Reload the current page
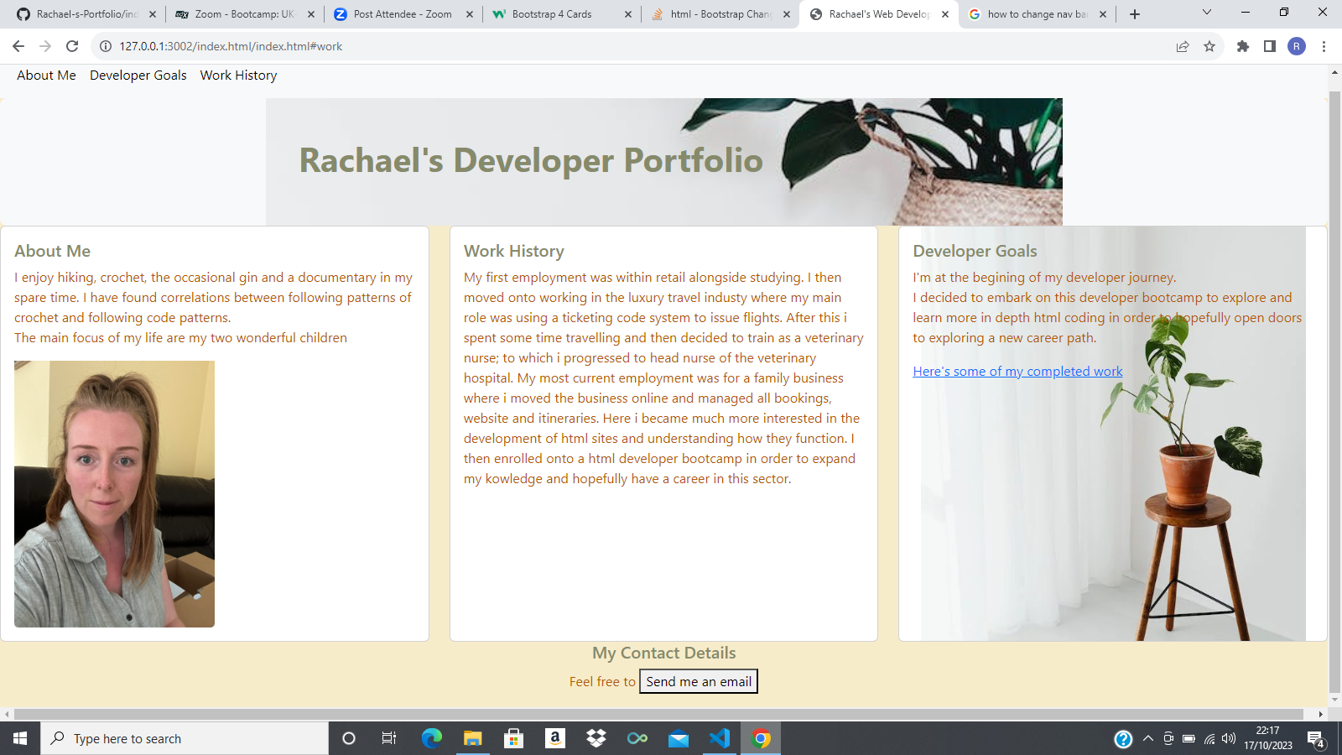Screen dimensions: 1342x755 [70, 46]
